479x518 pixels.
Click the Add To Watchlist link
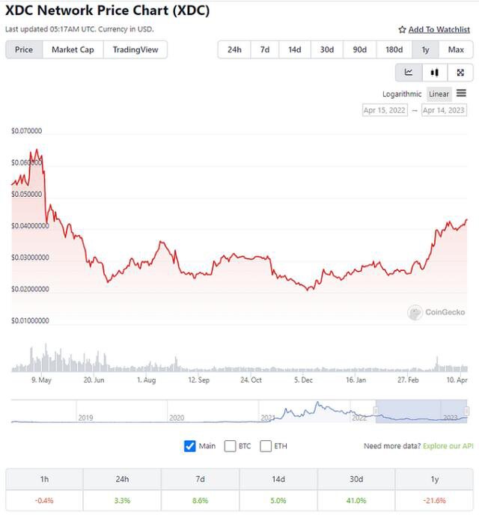click(x=439, y=30)
